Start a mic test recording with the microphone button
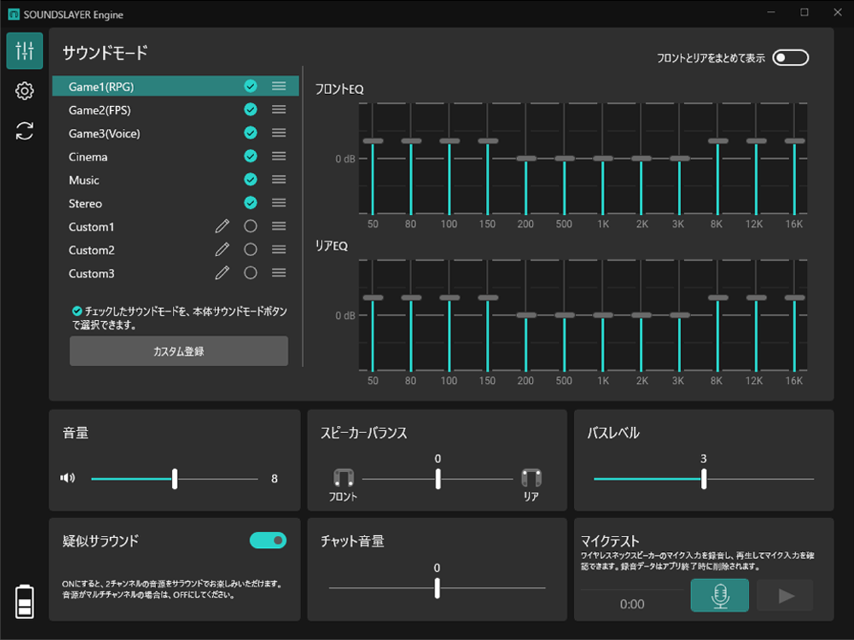The height and width of the screenshot is (640, 854). pos(720,596)
